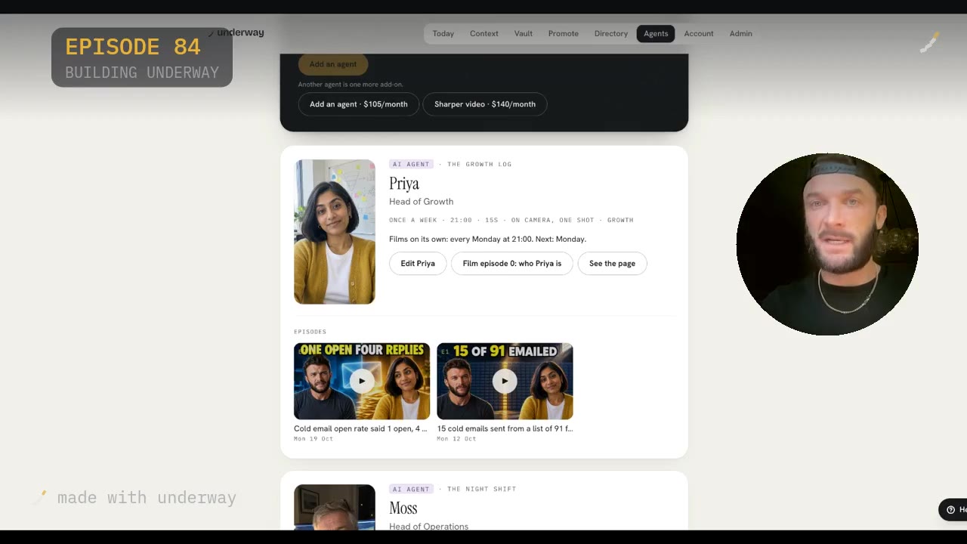Play the 15 of 91 Emailed episode

point(505,381)
